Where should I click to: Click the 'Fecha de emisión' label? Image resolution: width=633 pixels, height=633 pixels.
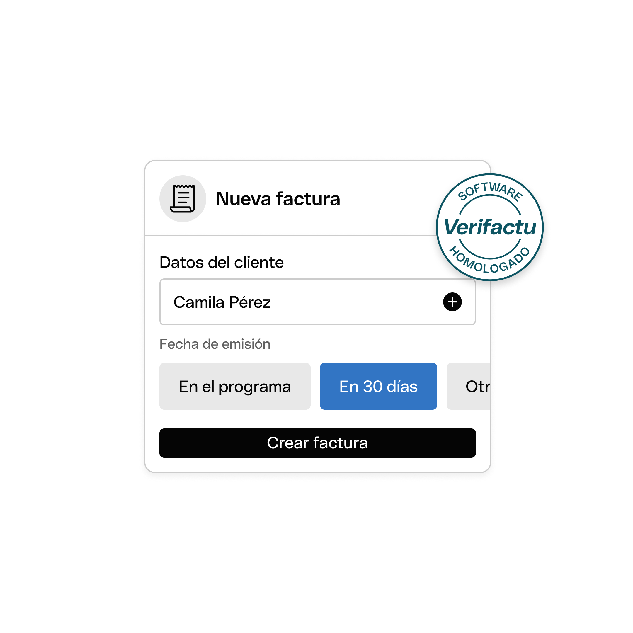pyautogui.click(x=215, y=344)
